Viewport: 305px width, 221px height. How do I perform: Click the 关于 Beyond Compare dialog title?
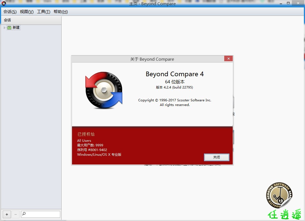152,59
